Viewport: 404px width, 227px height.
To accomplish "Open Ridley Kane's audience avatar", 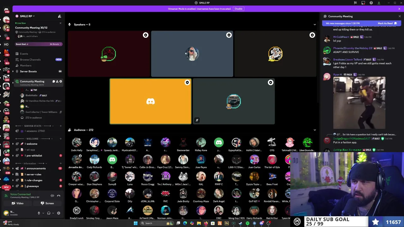I will 201,143.
